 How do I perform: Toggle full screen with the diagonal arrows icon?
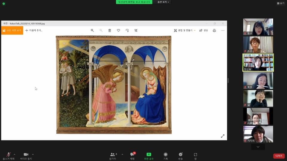click(222, 136)
